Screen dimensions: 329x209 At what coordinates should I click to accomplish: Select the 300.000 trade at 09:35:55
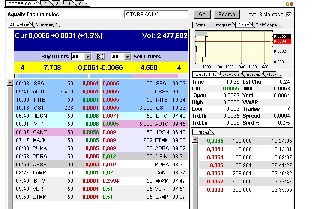[x=245, y=189]
